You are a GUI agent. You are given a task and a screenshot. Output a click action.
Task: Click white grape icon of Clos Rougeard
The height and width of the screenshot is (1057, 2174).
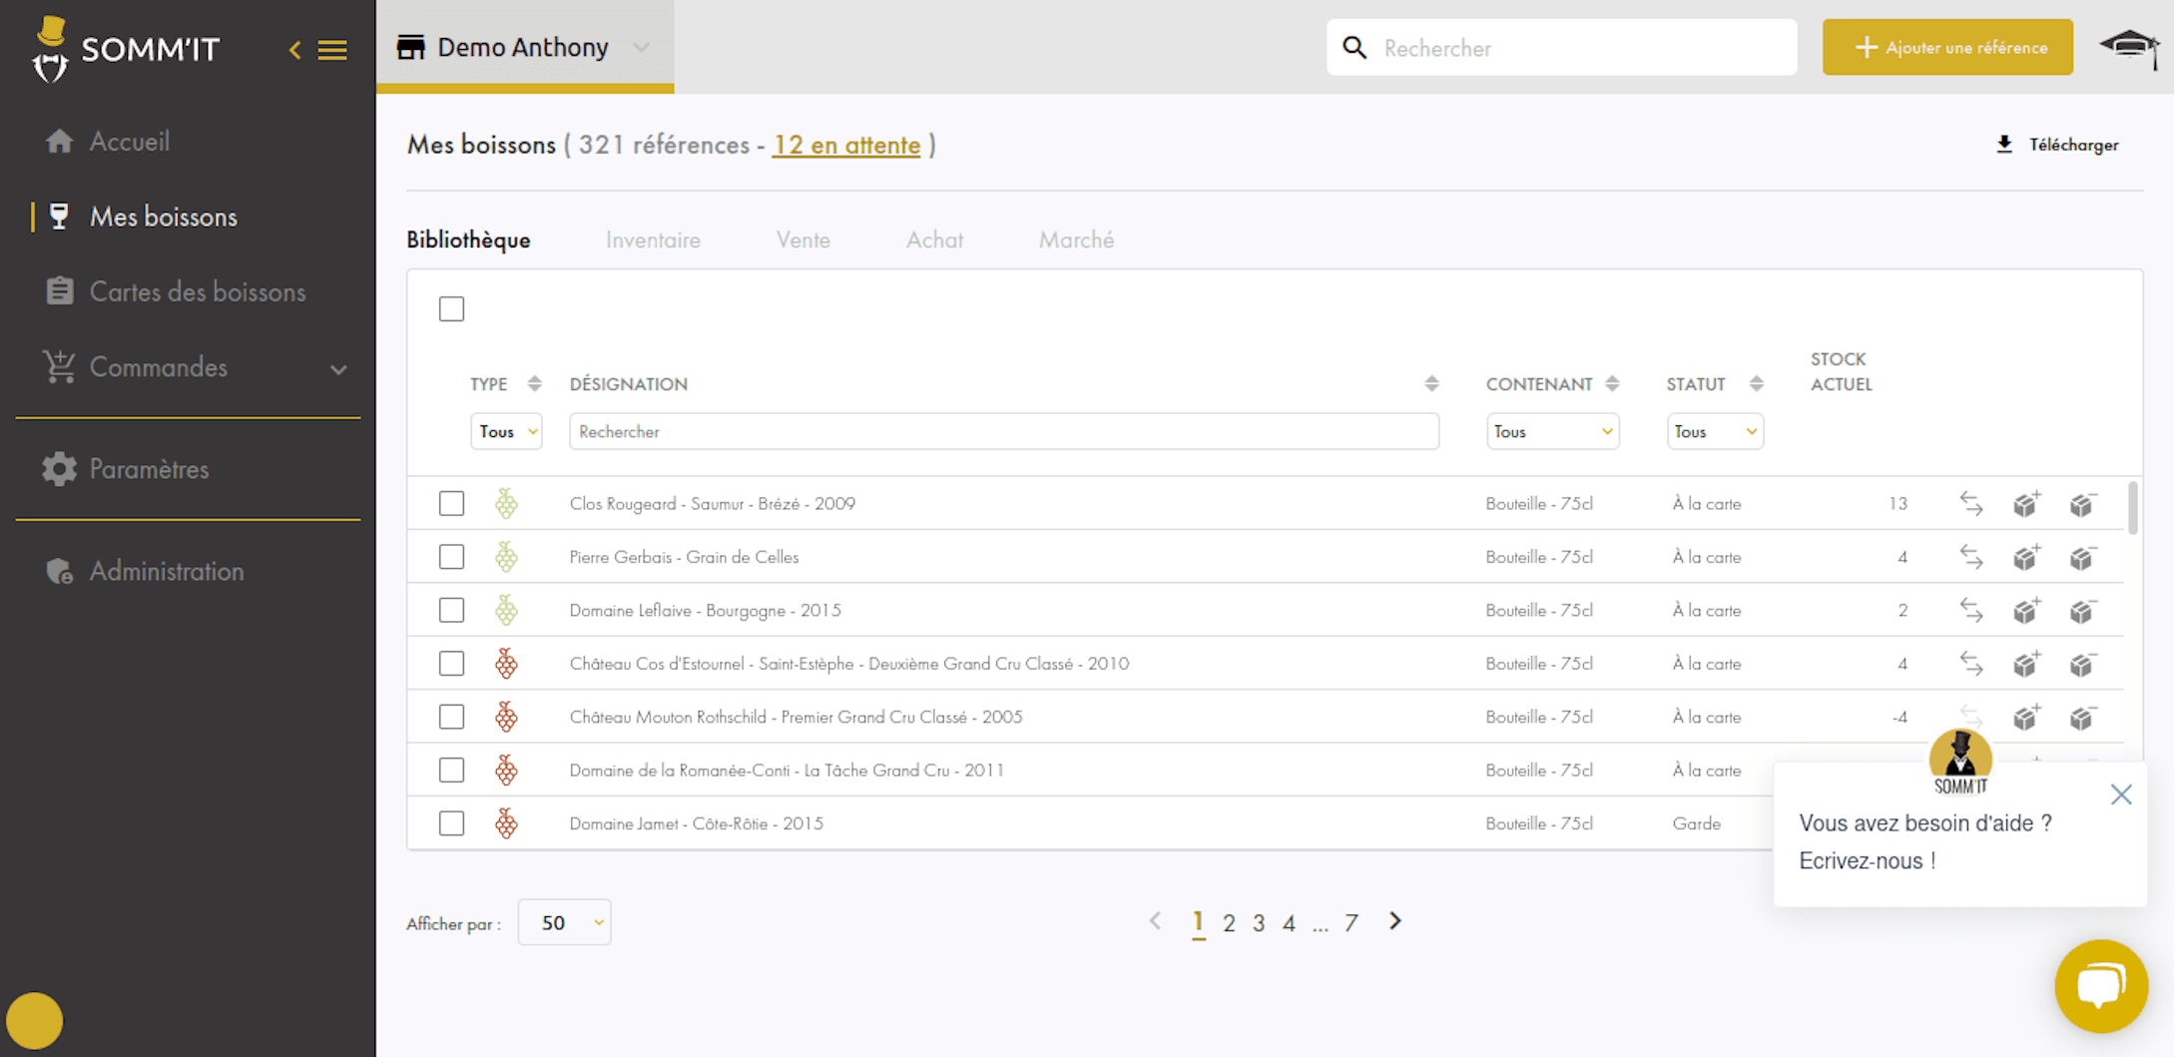point(506,503)
